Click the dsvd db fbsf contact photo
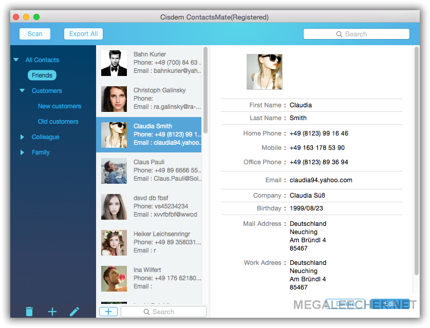Screen dimensions: 430x328 tap(114, 207)
